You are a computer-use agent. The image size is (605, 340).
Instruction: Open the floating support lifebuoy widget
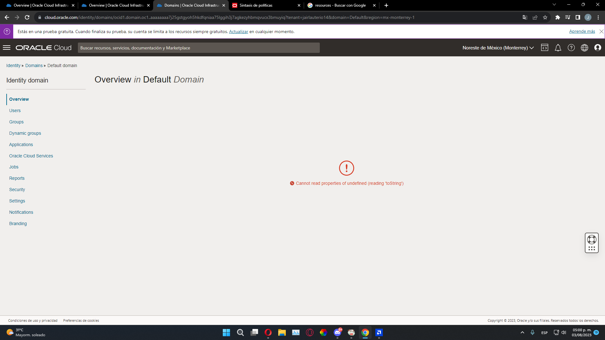pos(592,243)
